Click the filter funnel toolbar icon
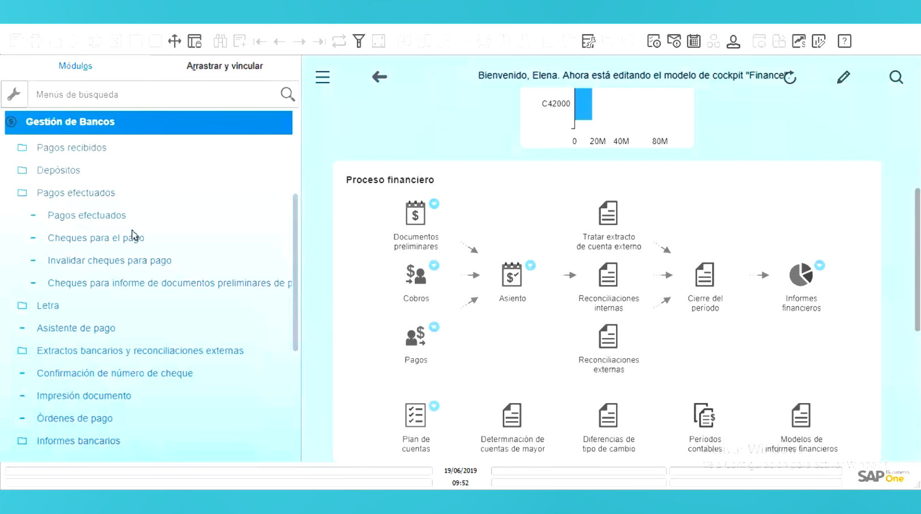The height and width of the screenshot is (514, 921). pos(359,41)
